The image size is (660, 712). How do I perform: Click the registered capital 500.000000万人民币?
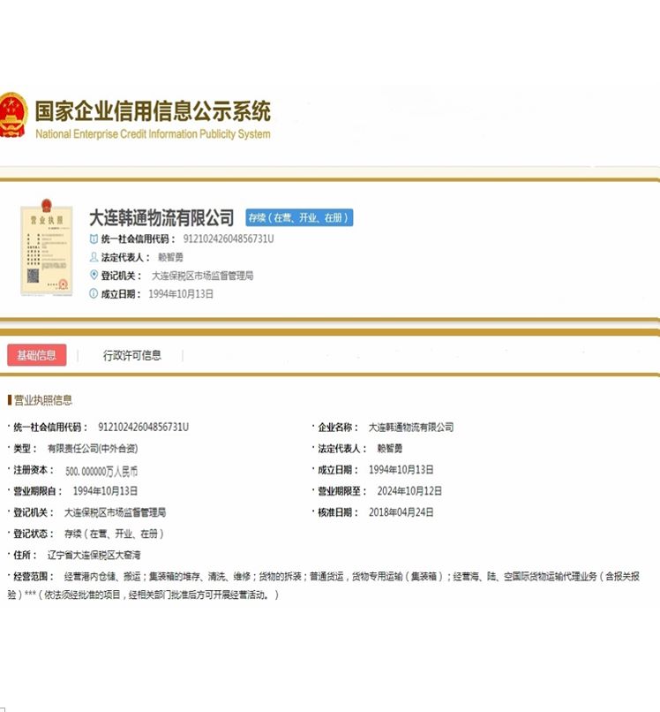pyautogui.click(x=101, y=471)
